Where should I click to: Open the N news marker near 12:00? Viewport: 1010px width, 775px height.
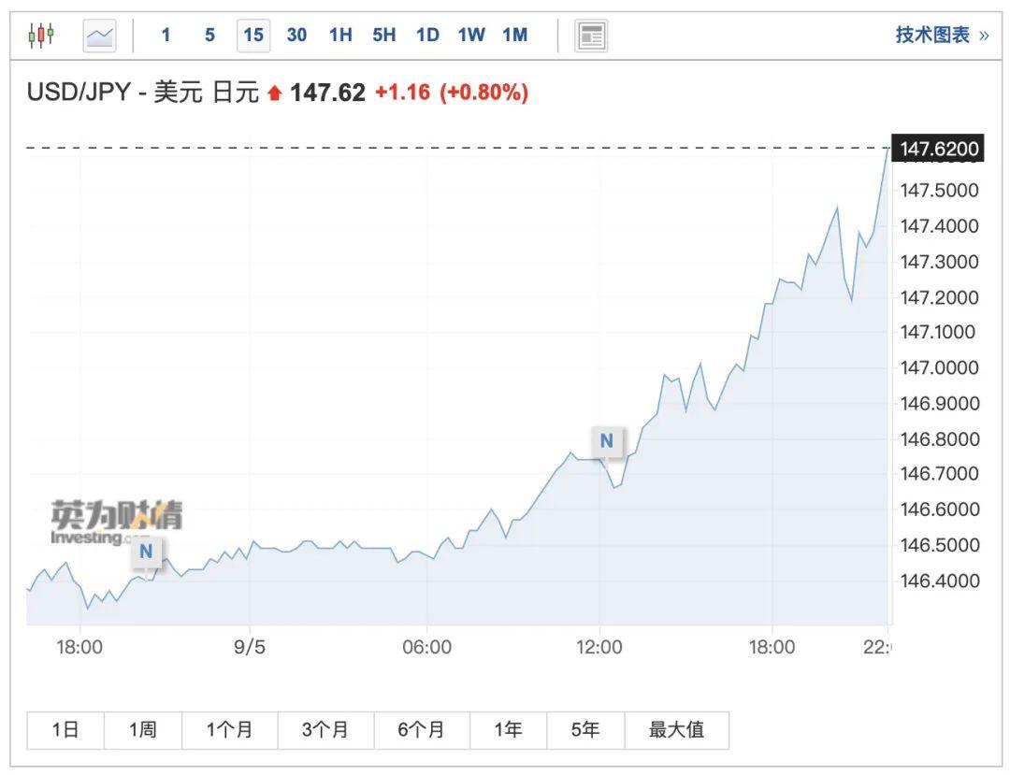click(607, 441)
